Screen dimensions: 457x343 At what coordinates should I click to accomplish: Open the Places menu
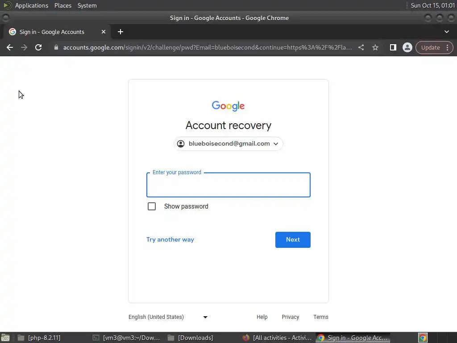pos(62,5)
